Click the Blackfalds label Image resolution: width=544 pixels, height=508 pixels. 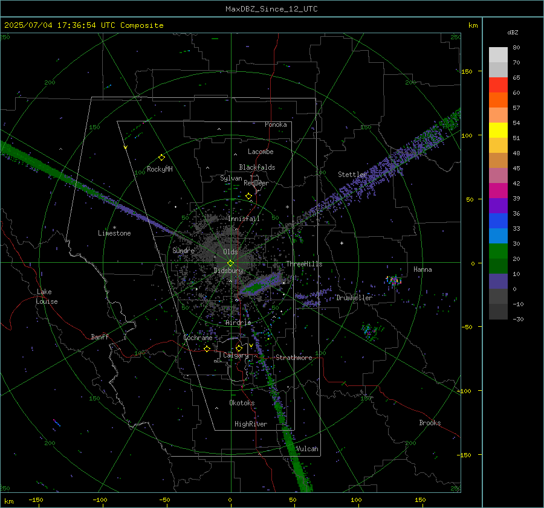[257, 167]
